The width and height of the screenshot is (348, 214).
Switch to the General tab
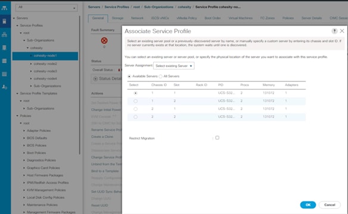tap(98, 18)
